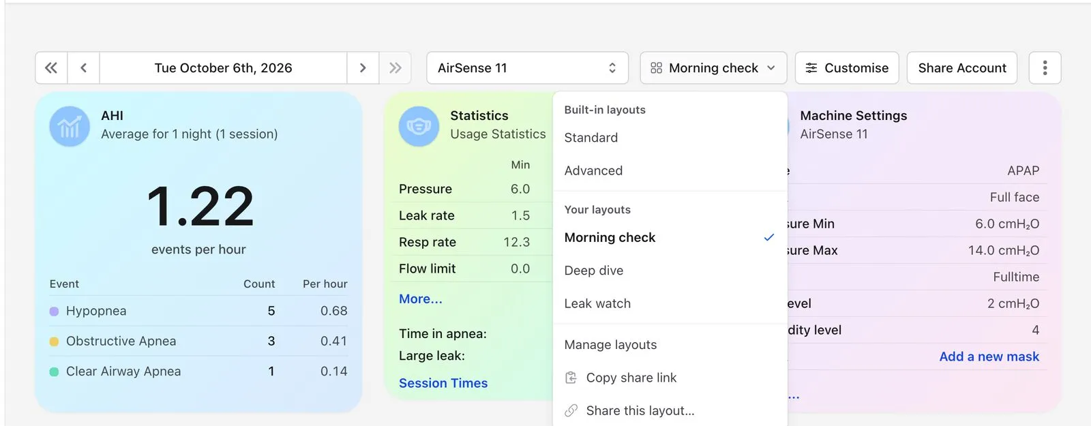Image resolution: width=1091 pixels, height=426 pixels.
Task: Go to previous day arrow
Action: [84, 68]
